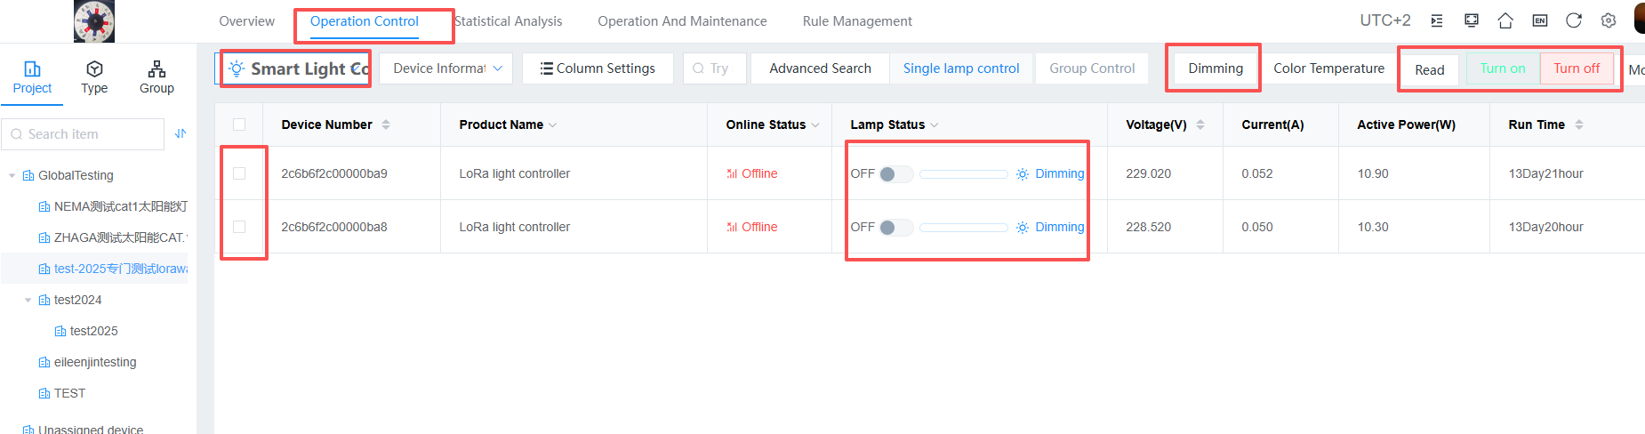
Task: Select the Type tab in sidebar
Action: click(x=94, y=77)
